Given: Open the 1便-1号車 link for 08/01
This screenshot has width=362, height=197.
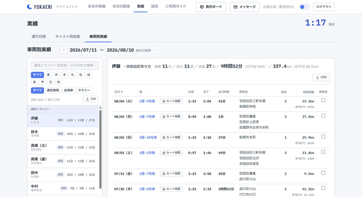Looking at the screenshot, I should click(147, 153).
